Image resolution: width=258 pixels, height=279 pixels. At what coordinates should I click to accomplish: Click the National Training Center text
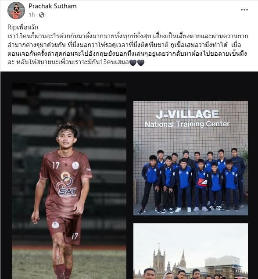(x=187, y=124)
